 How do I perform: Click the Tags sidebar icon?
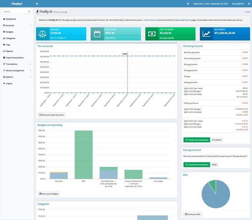pyautogui.click(x=4, y=45)
